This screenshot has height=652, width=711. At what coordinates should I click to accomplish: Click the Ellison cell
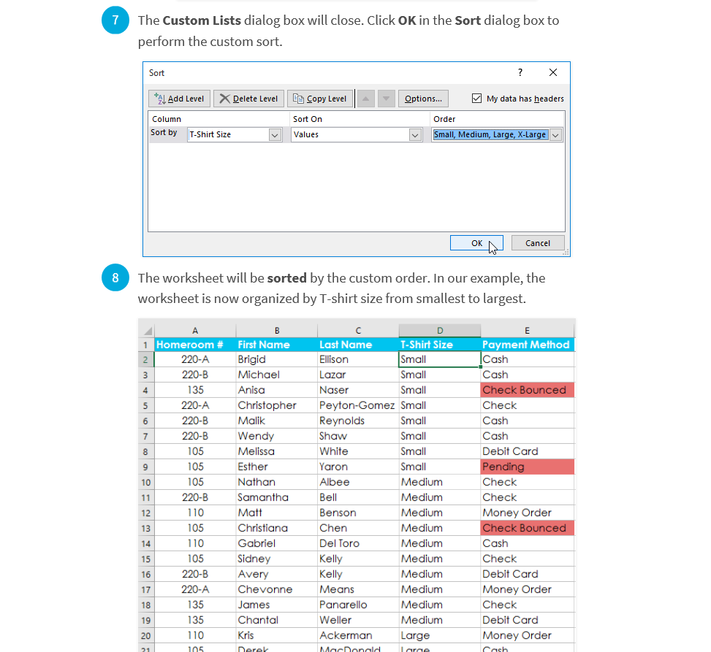[x=358, y=359]
